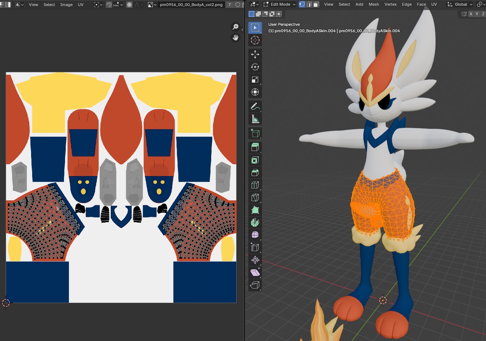
Task: Choose the Edge Slide tool
Action: click(255, 247)
